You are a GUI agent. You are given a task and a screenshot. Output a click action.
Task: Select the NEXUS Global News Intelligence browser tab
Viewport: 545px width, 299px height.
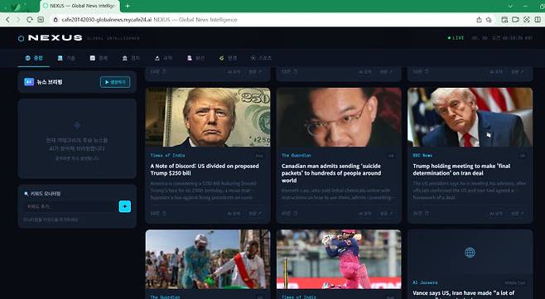click(80, 6)
